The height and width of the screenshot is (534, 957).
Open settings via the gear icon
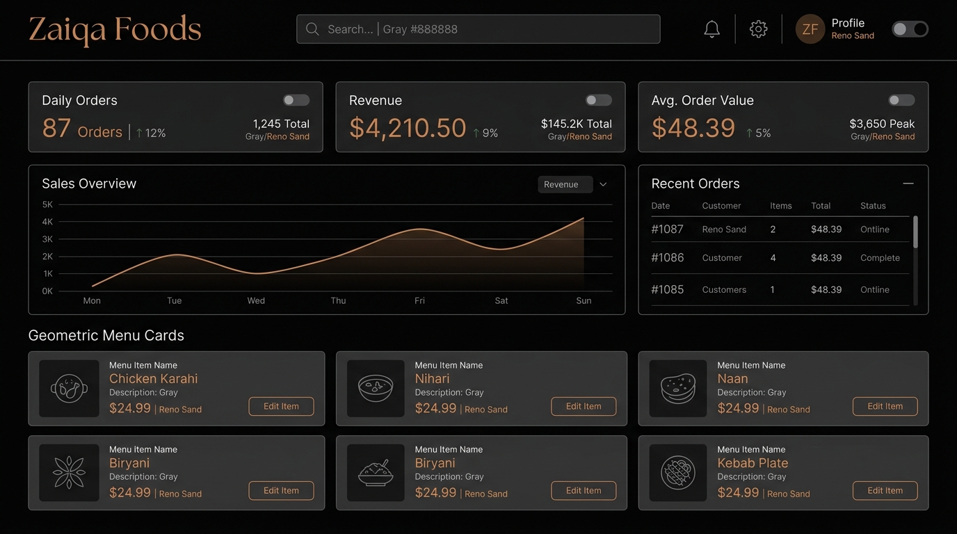(x=758, y=29)
